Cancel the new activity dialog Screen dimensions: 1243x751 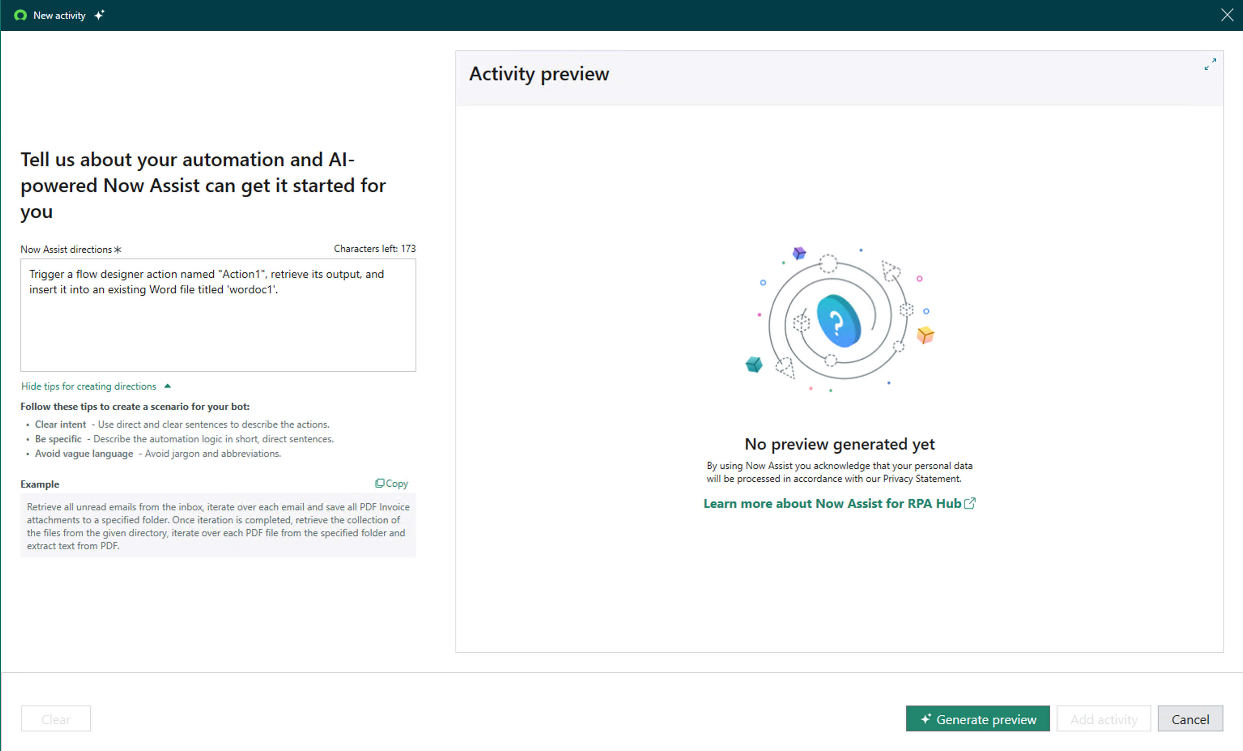[1190, 719]
